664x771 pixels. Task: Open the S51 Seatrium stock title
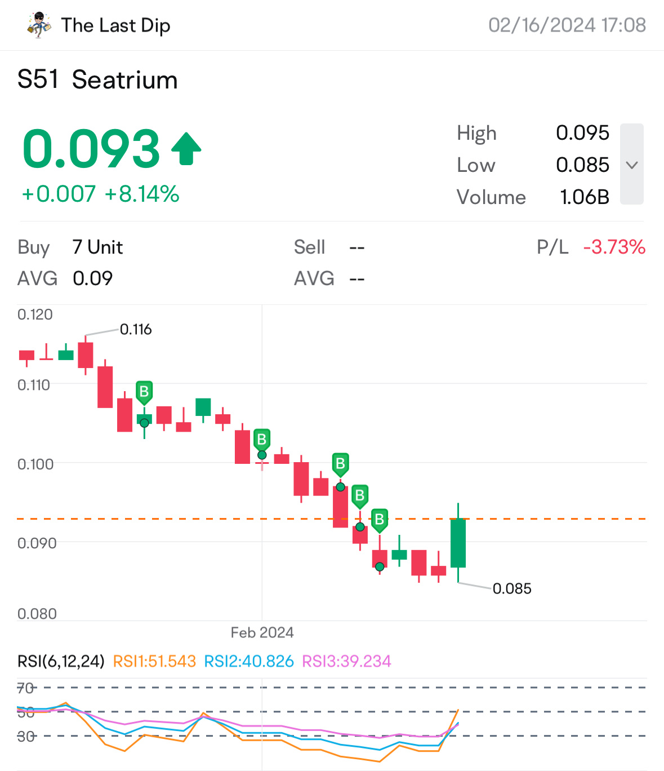tap(97, 79)
